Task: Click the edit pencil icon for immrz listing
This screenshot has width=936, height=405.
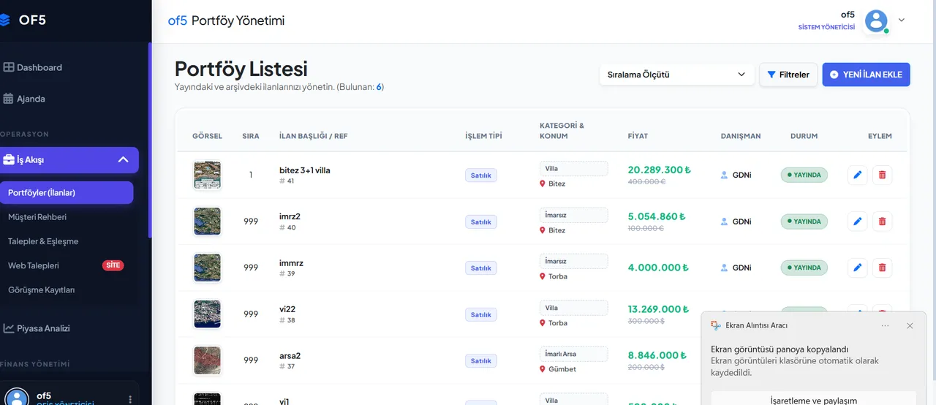Action: pos(857,268)
